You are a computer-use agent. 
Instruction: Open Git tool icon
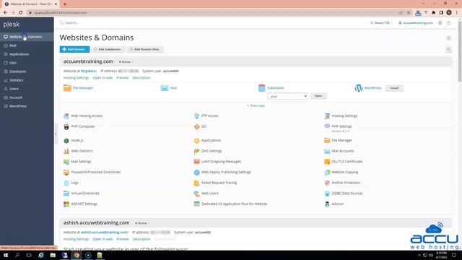(196, 126)
